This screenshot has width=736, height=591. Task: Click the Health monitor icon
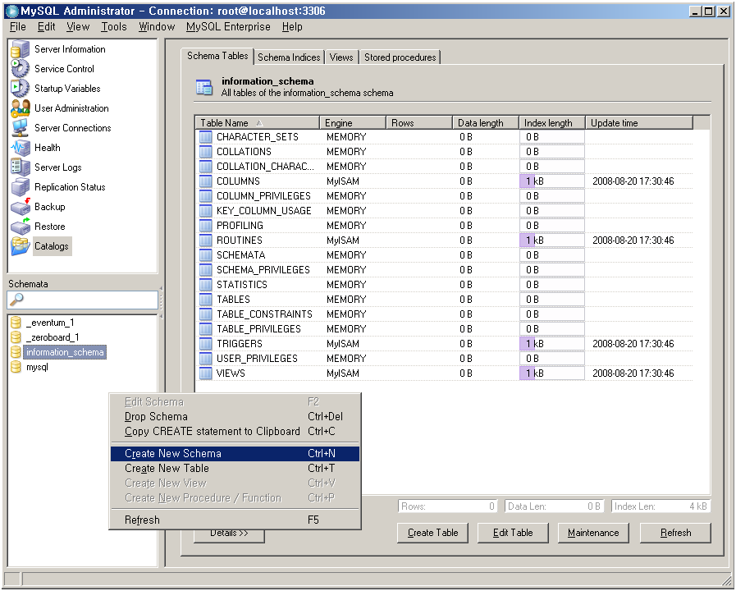click(21, 148)
